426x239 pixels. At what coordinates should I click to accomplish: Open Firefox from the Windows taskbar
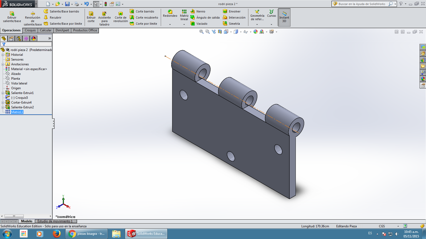[x=56, y=234]
